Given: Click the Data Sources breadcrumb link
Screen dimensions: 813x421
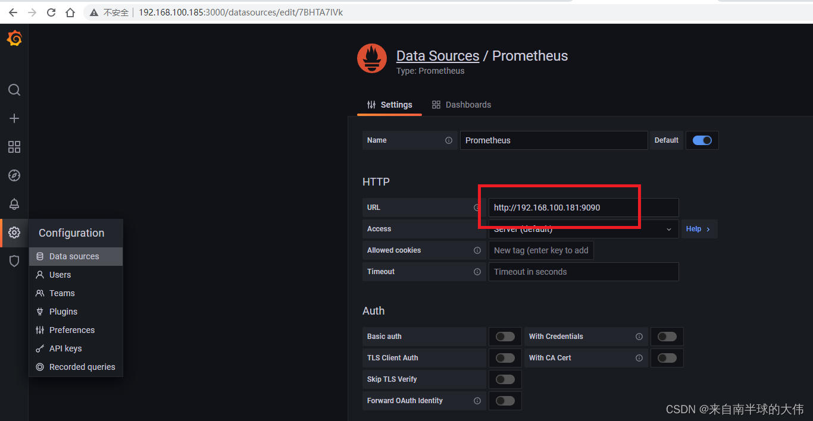Looking at the screenshot, I should (x=437, y=56).
